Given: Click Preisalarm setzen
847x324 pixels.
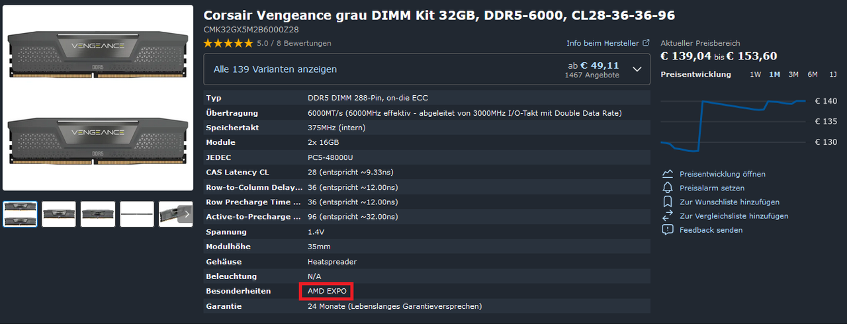Looking at the screenshot, I should coord(712,188).
